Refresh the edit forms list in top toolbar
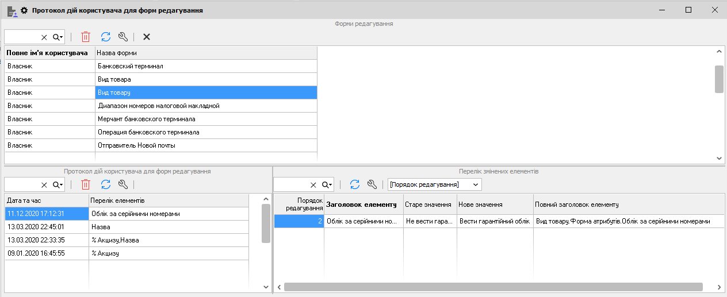 (x=106, y=37)
